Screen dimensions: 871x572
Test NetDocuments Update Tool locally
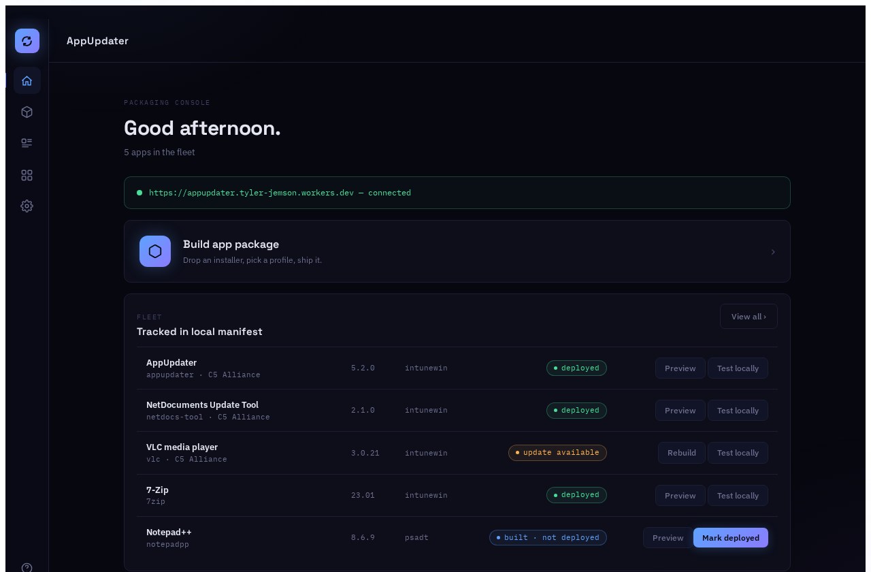[738, 411]
